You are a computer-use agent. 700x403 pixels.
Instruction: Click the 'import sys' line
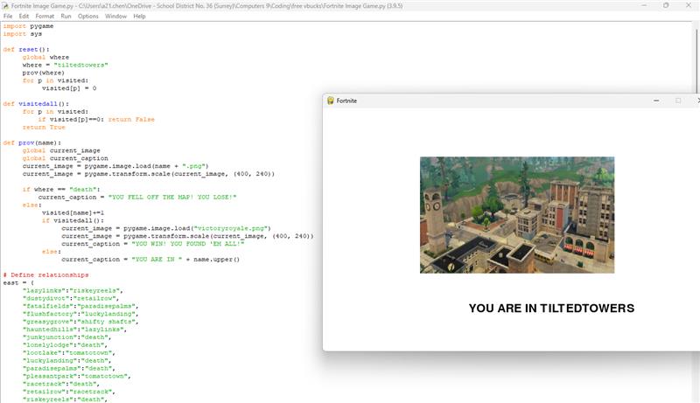point(23,34)
